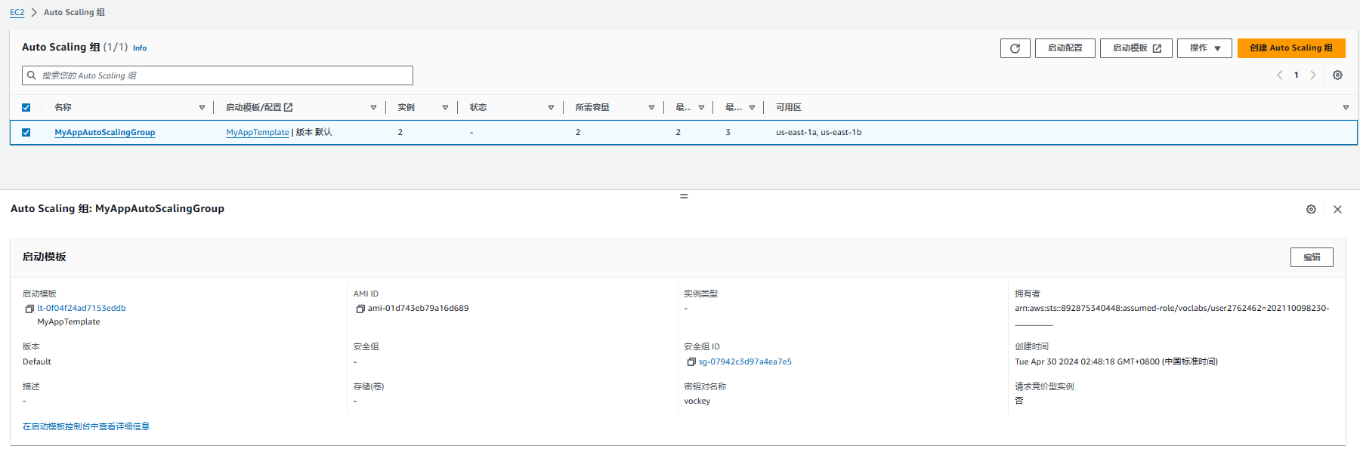
Task: Click creation time Tue Apr 30 2024 text
Action: (x=1116, y=361)
